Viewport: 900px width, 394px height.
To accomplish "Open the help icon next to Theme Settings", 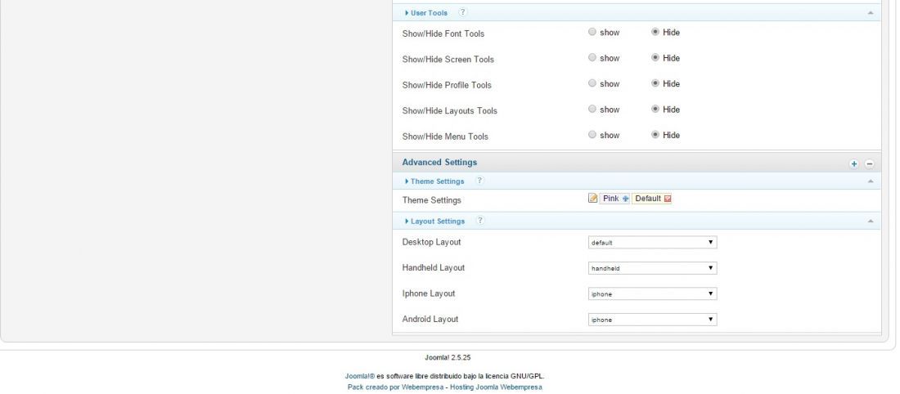I will [479, 181].
